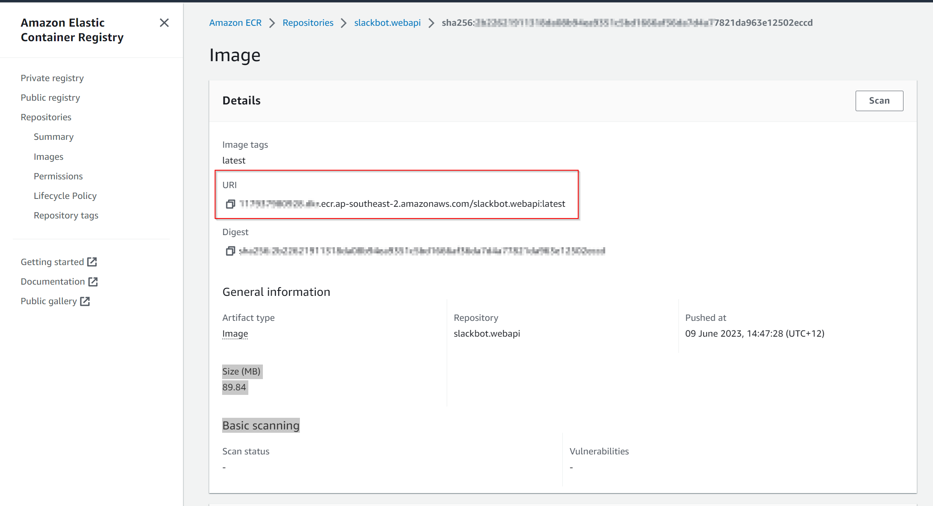Image resolution: width=933 pixels, height=506 pixels.
Task: Open Amazon ECR breadcrumb link
Action: [x=235, y=23]
